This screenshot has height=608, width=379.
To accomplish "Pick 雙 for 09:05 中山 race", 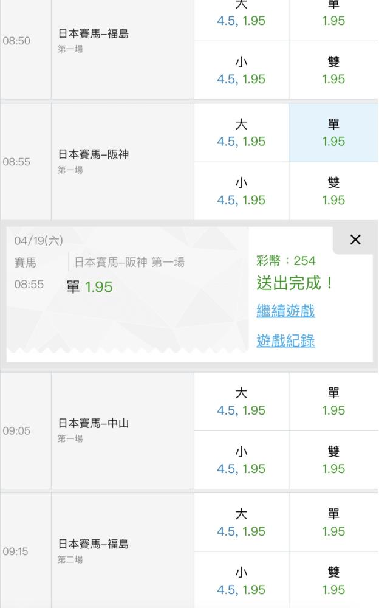I will (x=333, y=460).
